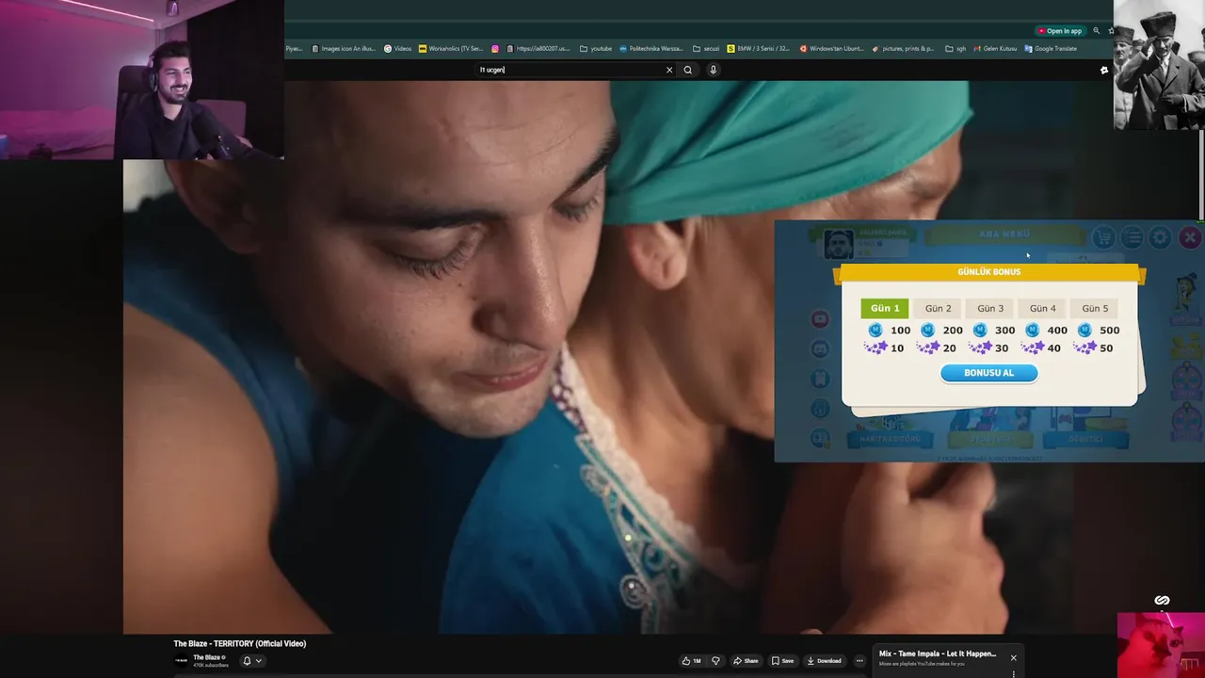This screenshot has width=1205, height=678.
Task: Close the Tame Impala mix card
Action: point(1014,657)
